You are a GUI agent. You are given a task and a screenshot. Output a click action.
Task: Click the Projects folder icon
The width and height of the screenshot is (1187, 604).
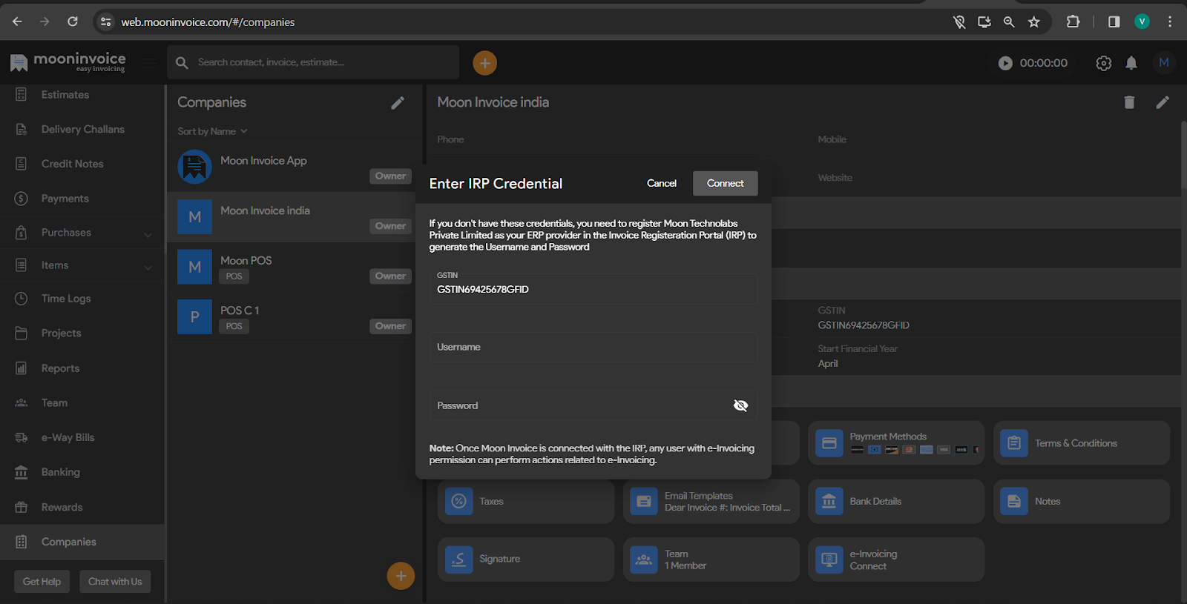pyautogui.click(x=22, y=333)
